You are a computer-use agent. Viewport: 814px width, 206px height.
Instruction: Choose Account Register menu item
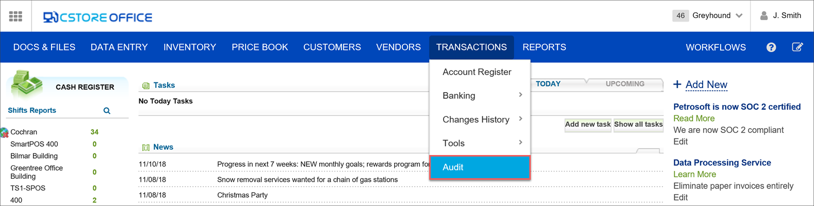click(477, 72)
